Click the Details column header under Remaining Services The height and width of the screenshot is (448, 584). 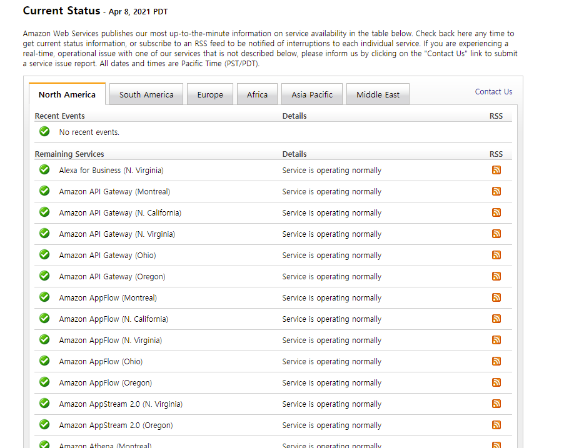click(x=295, y=154)
